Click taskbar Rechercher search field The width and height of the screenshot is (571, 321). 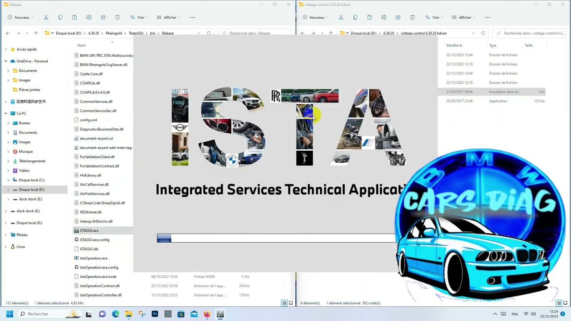[49, 314]
